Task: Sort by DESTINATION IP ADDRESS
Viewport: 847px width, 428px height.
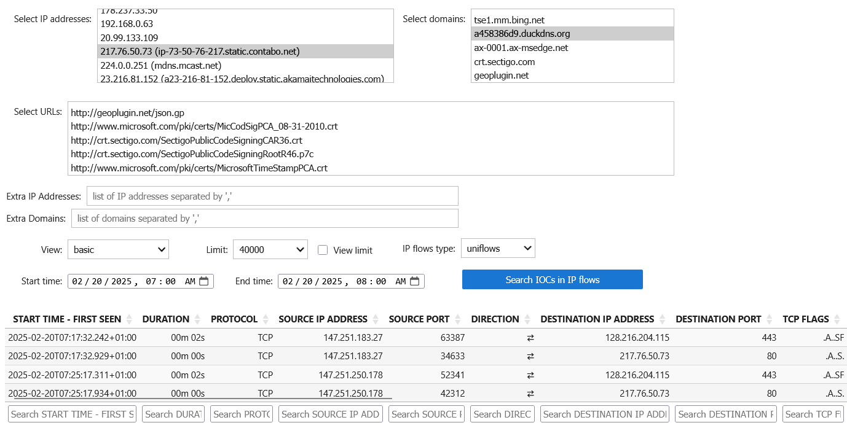Action: (x=661, y=319)
